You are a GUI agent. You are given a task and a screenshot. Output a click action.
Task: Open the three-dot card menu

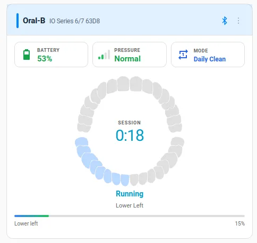pyautogui.click(x=238, y=21)
